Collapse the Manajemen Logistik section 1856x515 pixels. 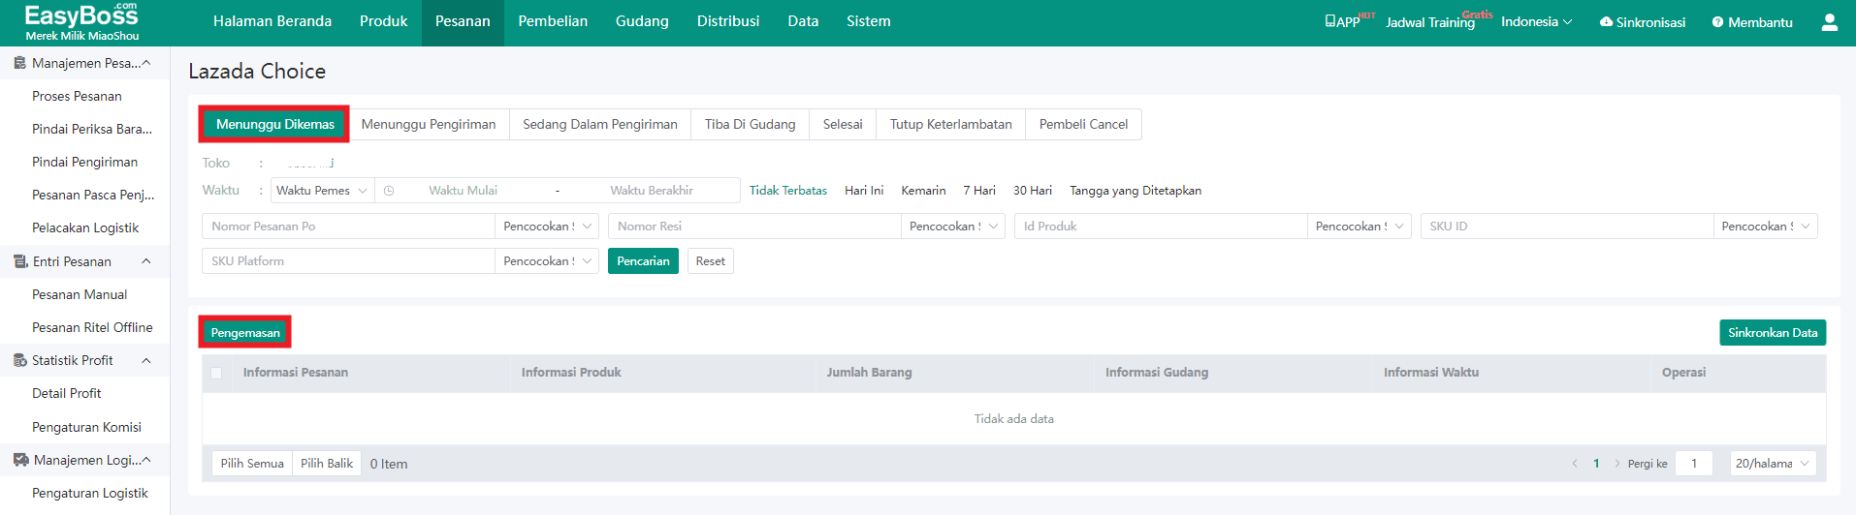146,460
